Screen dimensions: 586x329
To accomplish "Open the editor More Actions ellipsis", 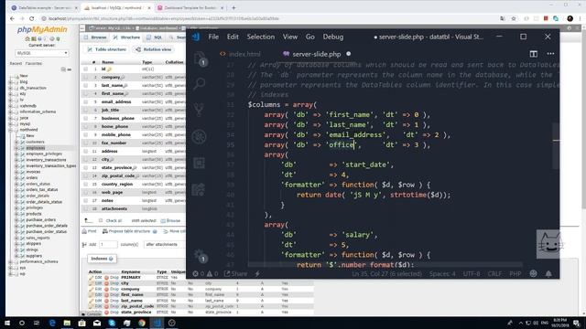I will (550, 54).
